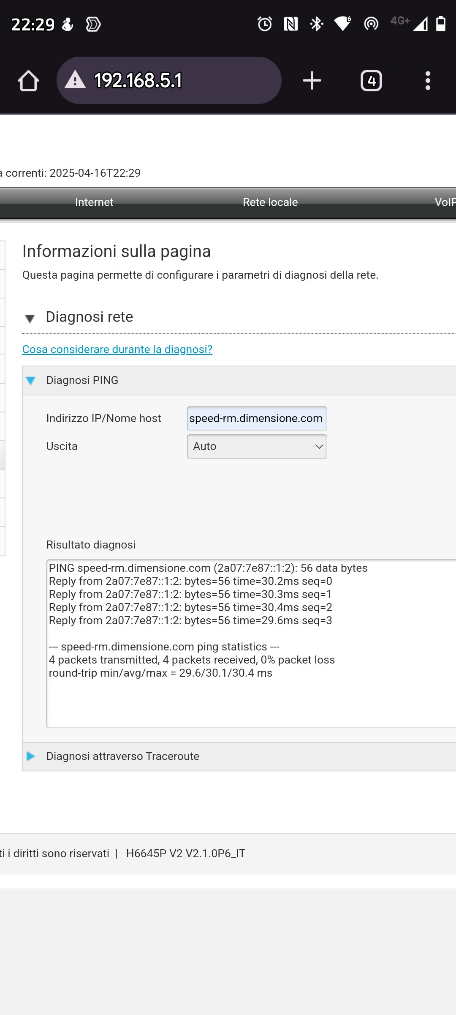Image resolution: width=456 pixels, height=1015 pixels.
Task: Focus the Indirizzo IP/Nome host field
Action: tap(257, 418)
